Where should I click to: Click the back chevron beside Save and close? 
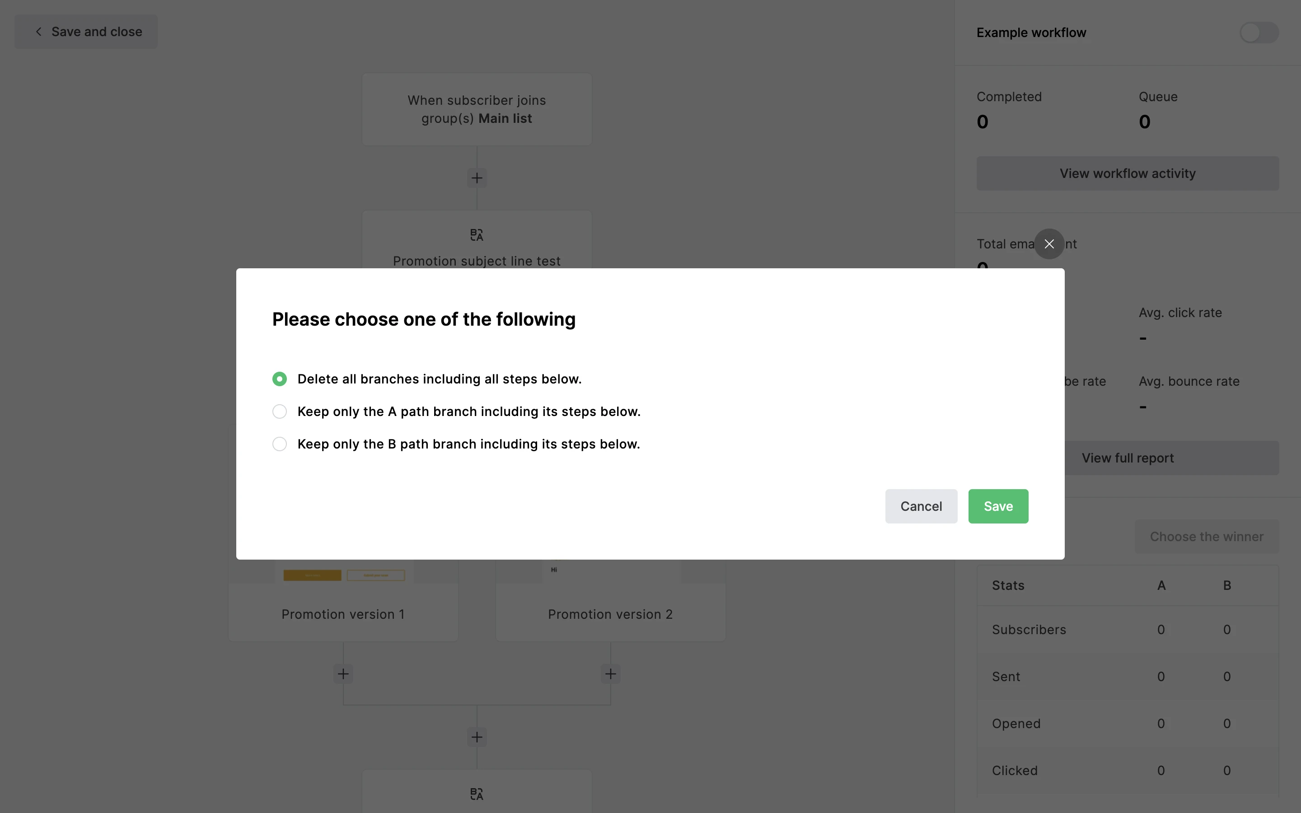tap(39, 32)
